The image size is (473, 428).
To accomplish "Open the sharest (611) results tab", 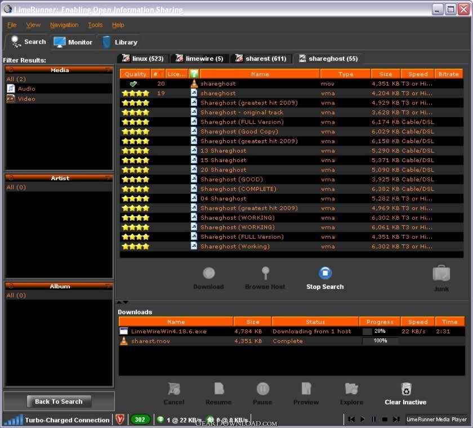I will (261, 59).
